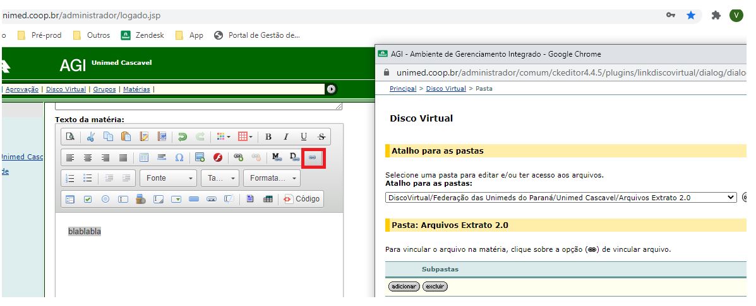Click the Preview document icon in editor toolbar
756x306 pixels.
click(x=70, y=137)
